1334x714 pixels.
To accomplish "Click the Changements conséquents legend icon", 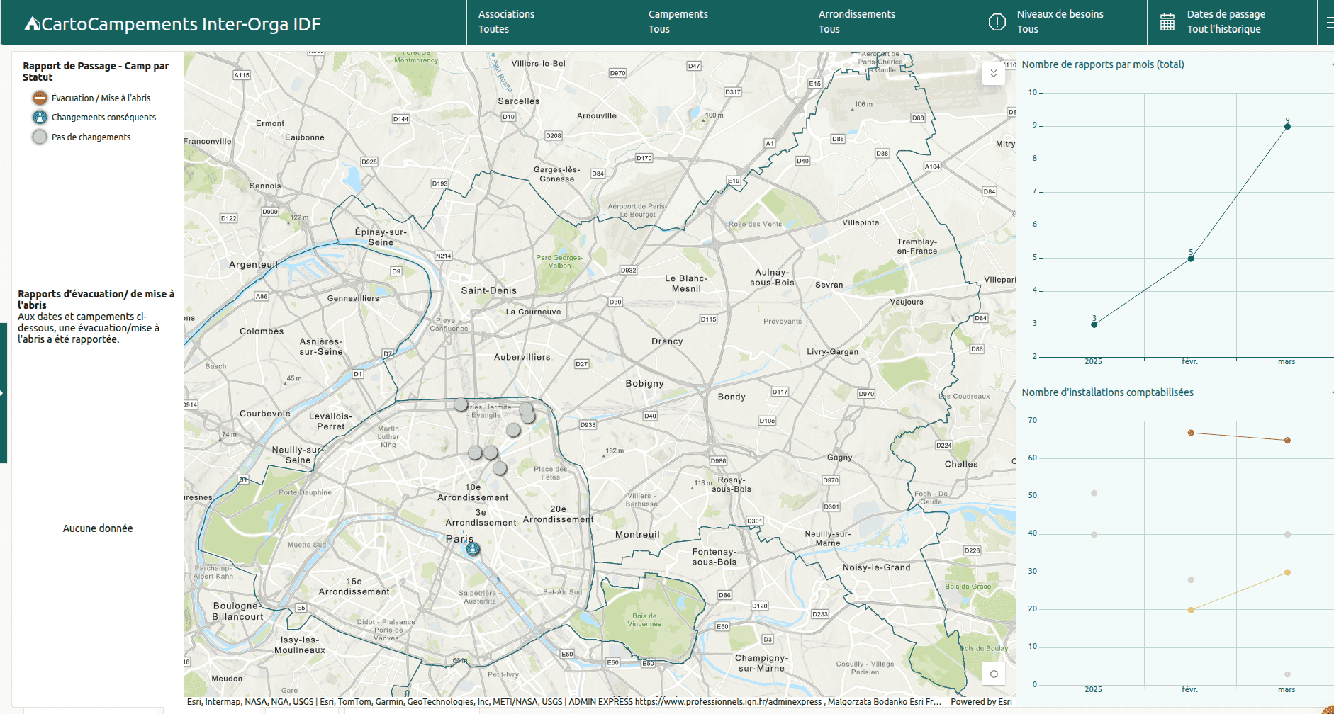I will tap(40, 117).
